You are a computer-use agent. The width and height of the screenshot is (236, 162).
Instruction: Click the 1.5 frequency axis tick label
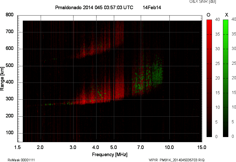pos(17,147)
